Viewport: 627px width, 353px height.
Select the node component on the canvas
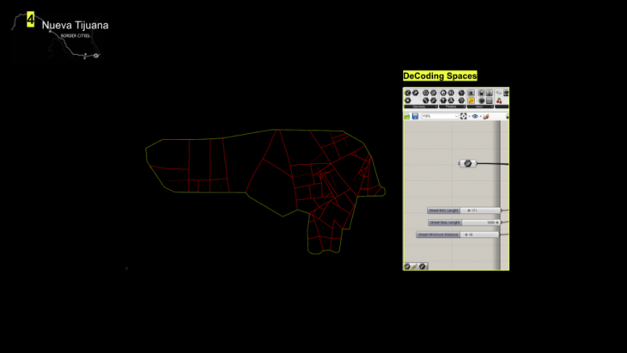tap(467, 163)
